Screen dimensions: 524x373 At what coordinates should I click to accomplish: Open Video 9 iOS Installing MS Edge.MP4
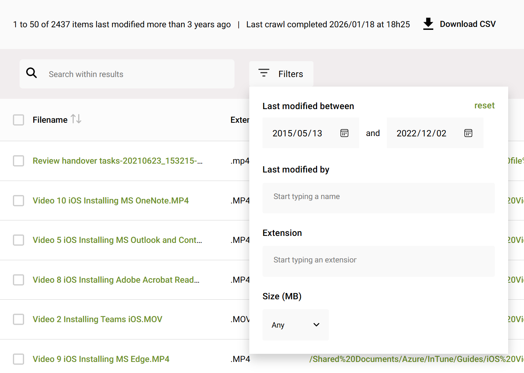click(101, 359)
